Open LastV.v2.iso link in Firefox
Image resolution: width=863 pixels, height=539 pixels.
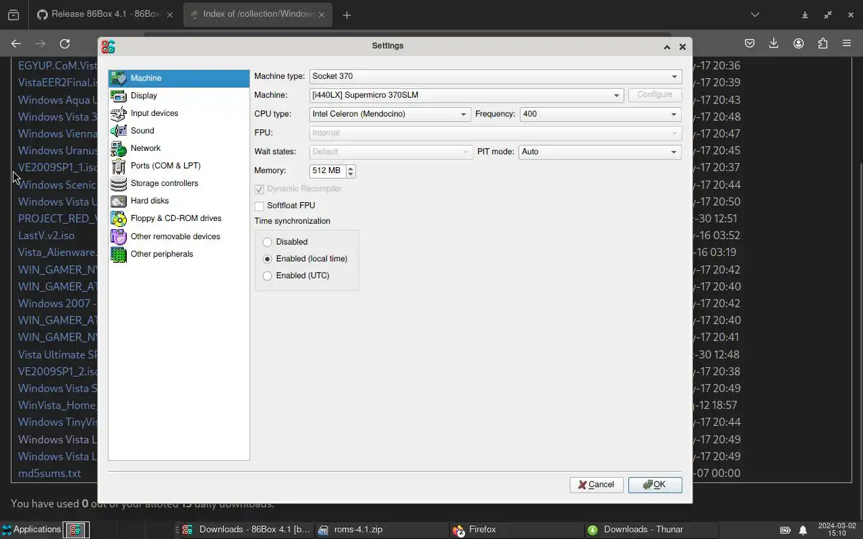47,236
